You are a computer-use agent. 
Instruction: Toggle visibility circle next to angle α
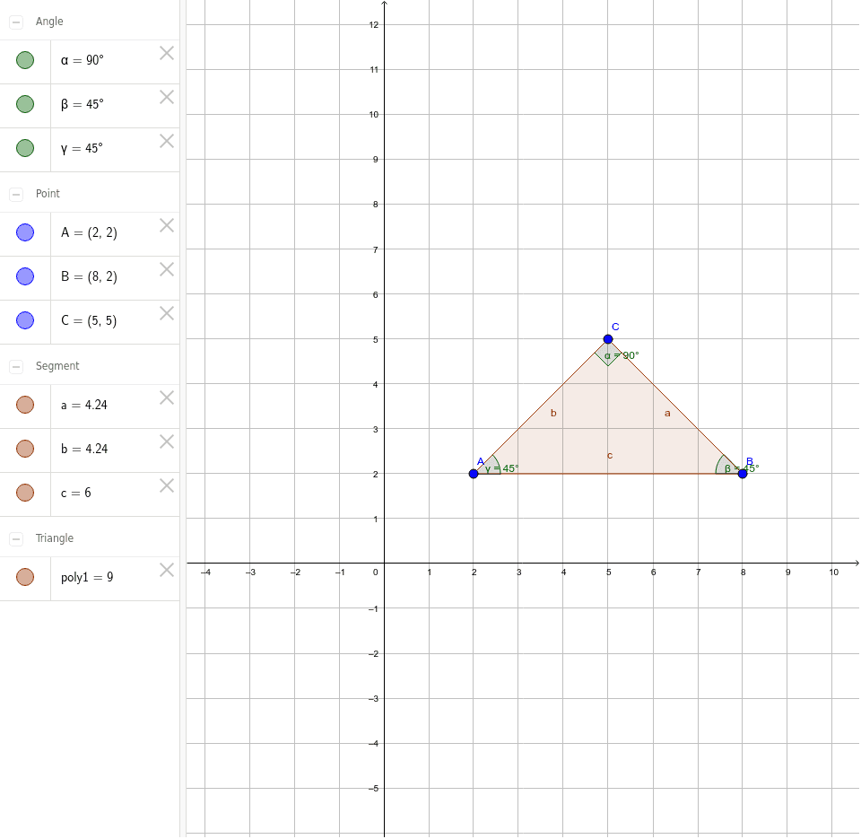point(24,59)
